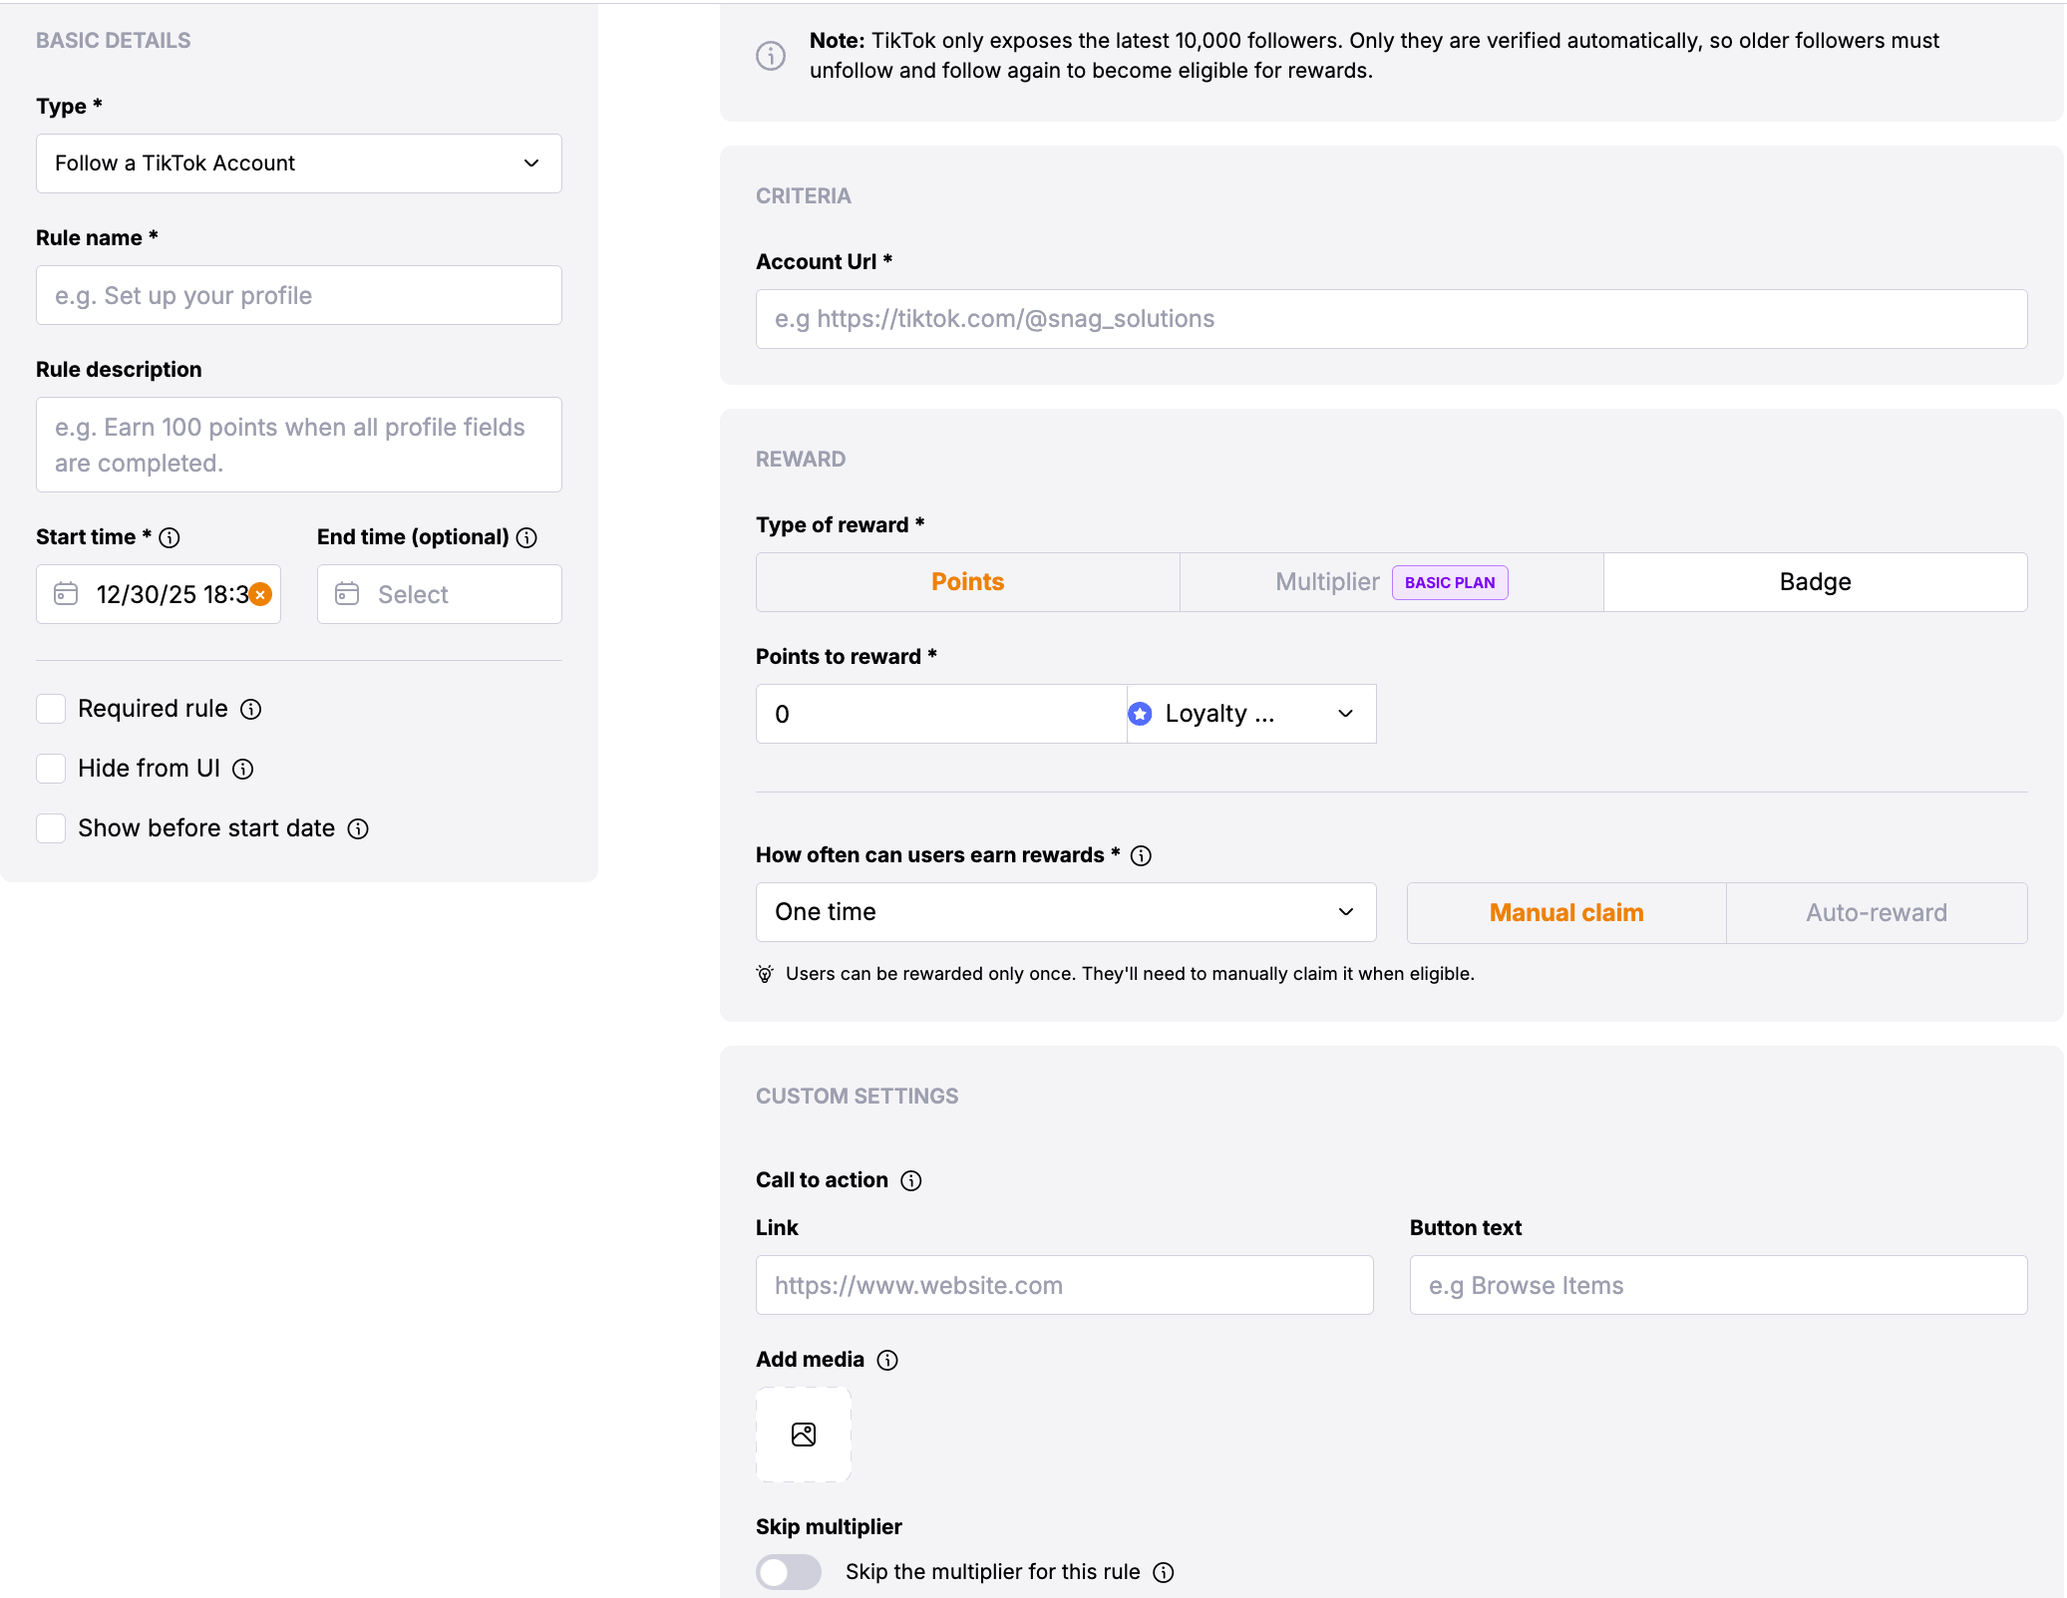Choose the Manual claim option

tap(1565, 912)
